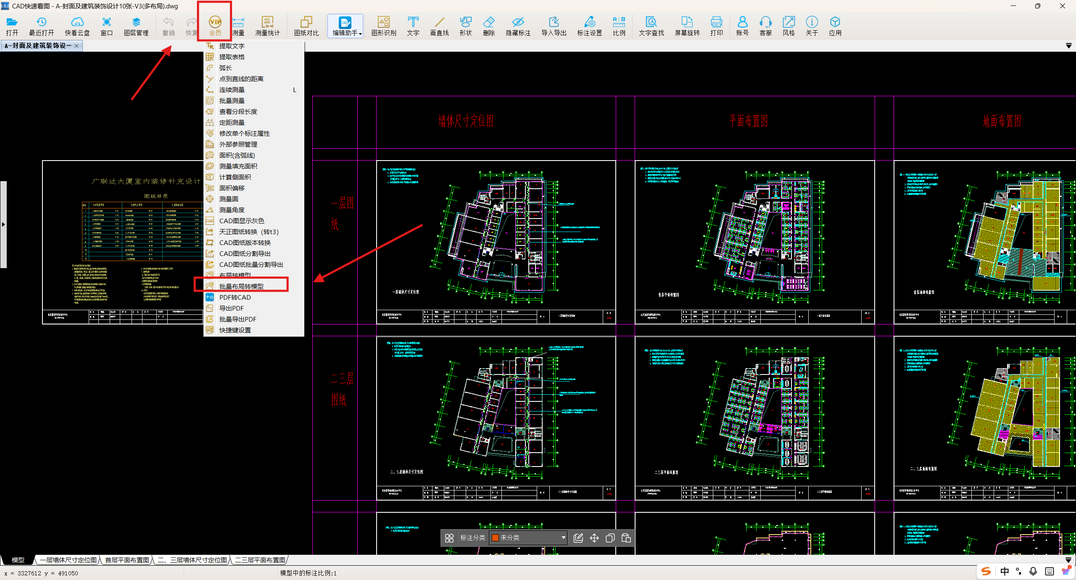Select the 文字 text tool
The image size is (1076, 580).
pos(413,26)
